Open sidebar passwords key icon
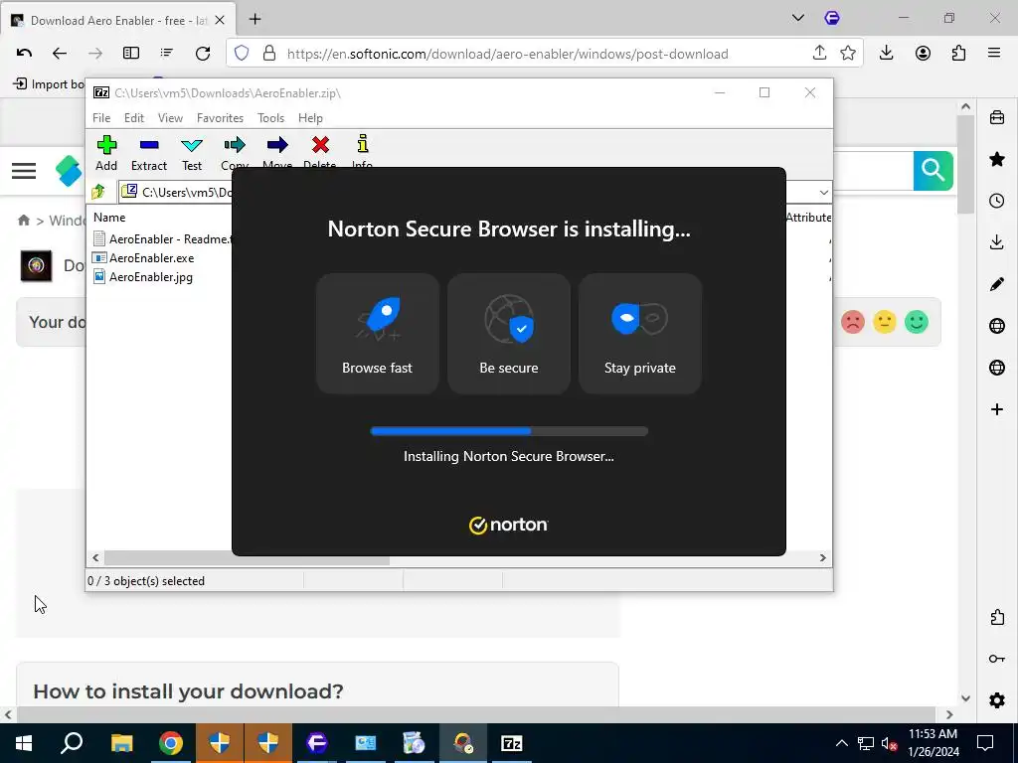This screenshot has height=763, width=1018. [x=996, y=660]
